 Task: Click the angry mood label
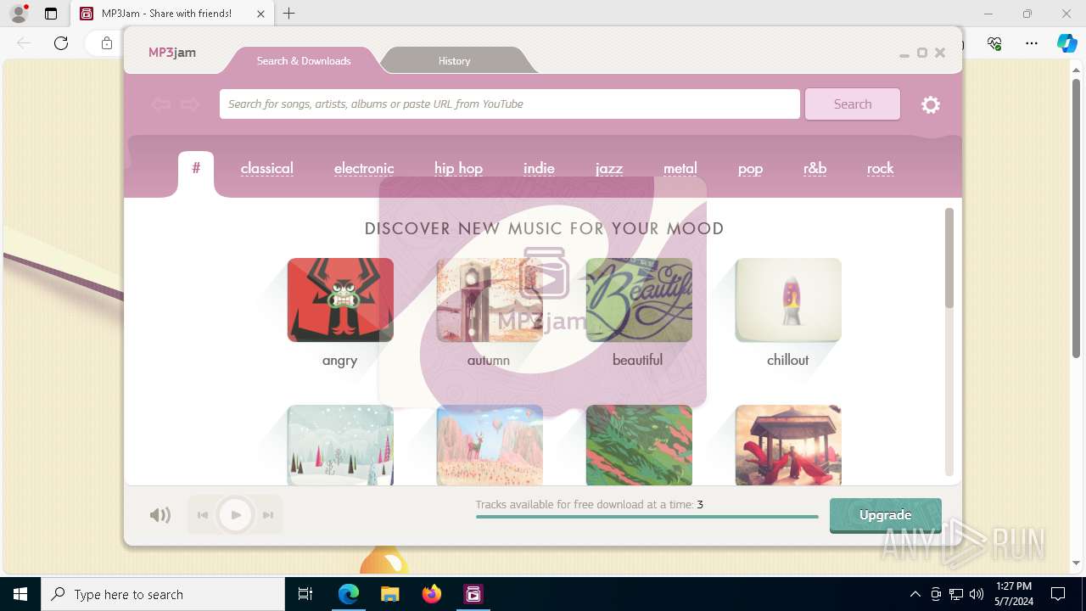pyautogui.click(x=339, y=361)
